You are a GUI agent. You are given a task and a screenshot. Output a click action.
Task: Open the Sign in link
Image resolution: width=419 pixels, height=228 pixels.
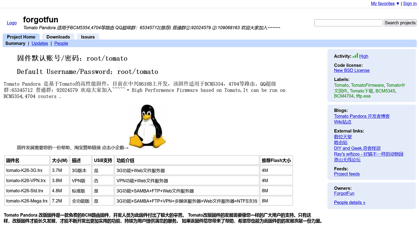(410, 3)
